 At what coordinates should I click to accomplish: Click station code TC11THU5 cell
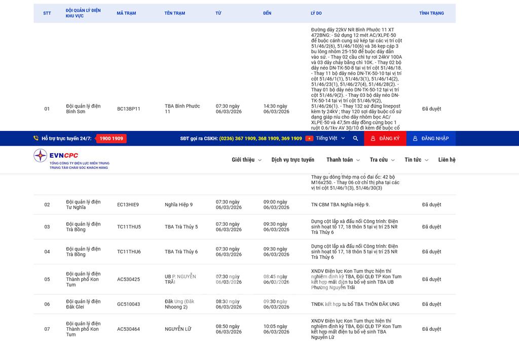tap(129, 227)
